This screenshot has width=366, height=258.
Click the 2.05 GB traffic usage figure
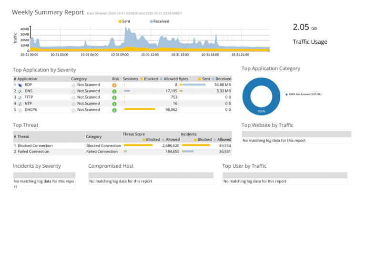pyautogui.click(x=305, y=27)
